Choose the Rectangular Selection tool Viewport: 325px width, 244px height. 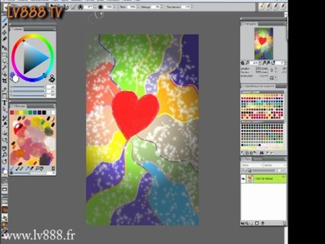(x=5, y=55)
